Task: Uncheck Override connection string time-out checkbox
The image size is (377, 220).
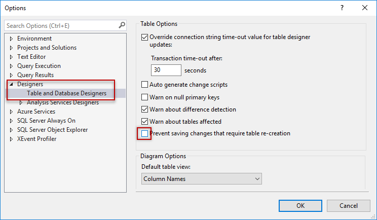Action: (x=145, y=37)
